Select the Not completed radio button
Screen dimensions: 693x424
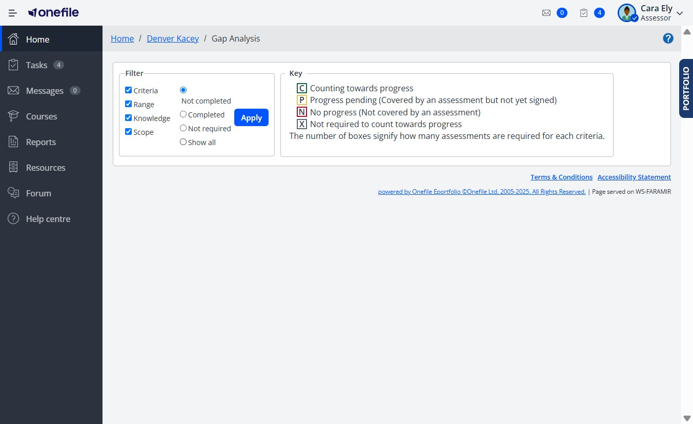click(x=183, y=90)
